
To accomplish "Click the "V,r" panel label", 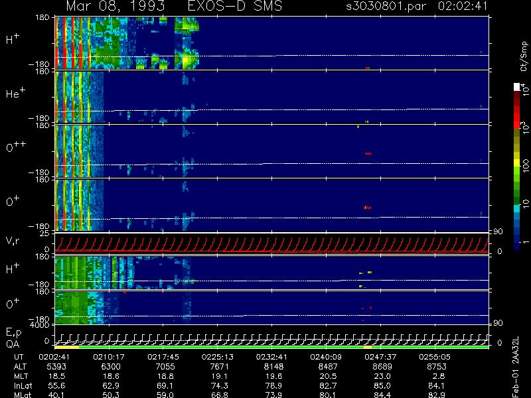I will [13, 241].
